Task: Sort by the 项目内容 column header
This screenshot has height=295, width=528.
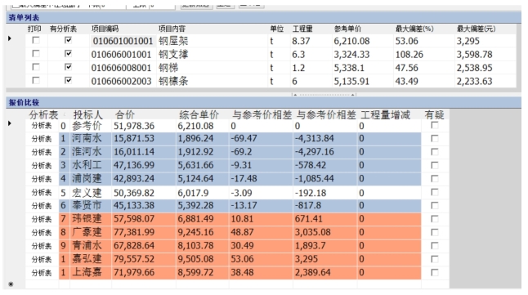Action: point(172,29)
